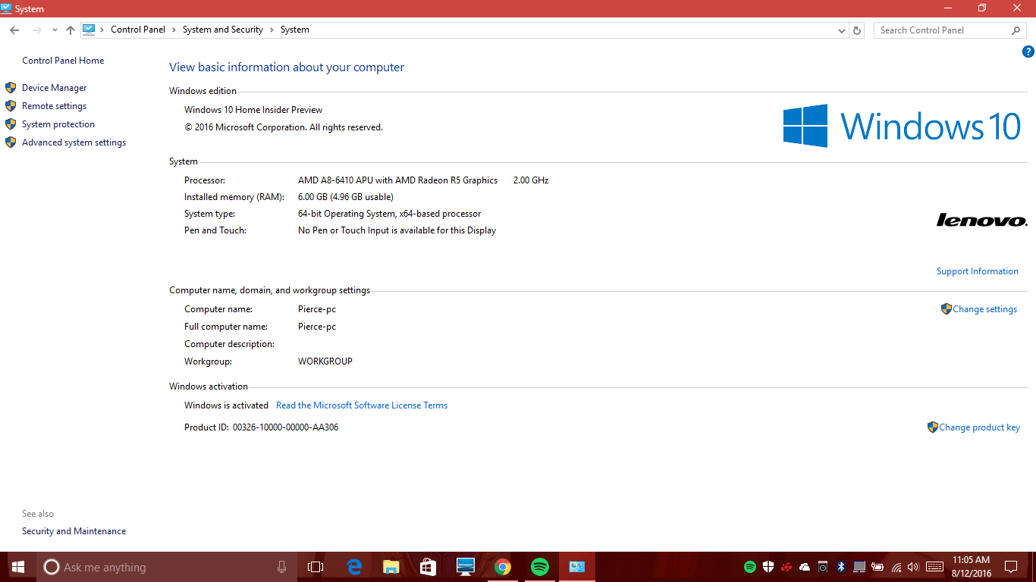Screen dimensions: 1036x582
Task: Click the Forward navigation arrow
Action: [36, 30]
